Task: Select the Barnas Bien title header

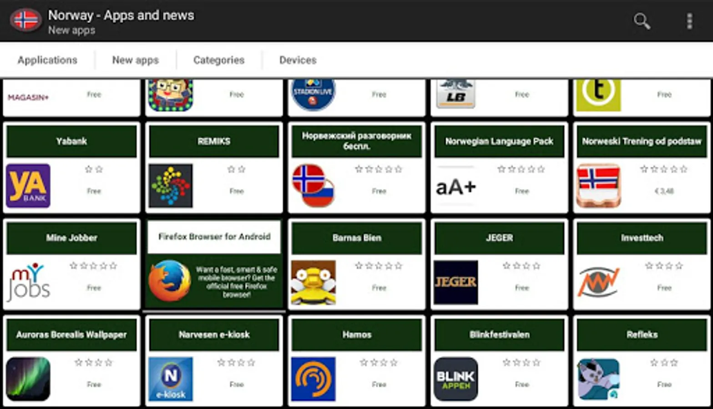Action: [x=357, y=238]
